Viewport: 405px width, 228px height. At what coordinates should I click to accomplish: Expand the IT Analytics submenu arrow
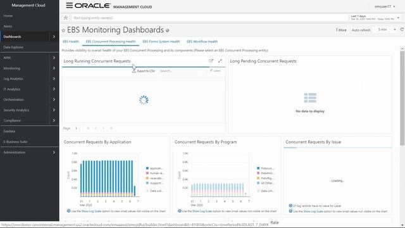(x=54, y=89)
